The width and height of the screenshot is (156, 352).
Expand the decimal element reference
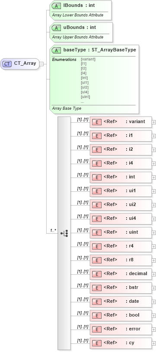pyautogui.click(x=154, y=274)
